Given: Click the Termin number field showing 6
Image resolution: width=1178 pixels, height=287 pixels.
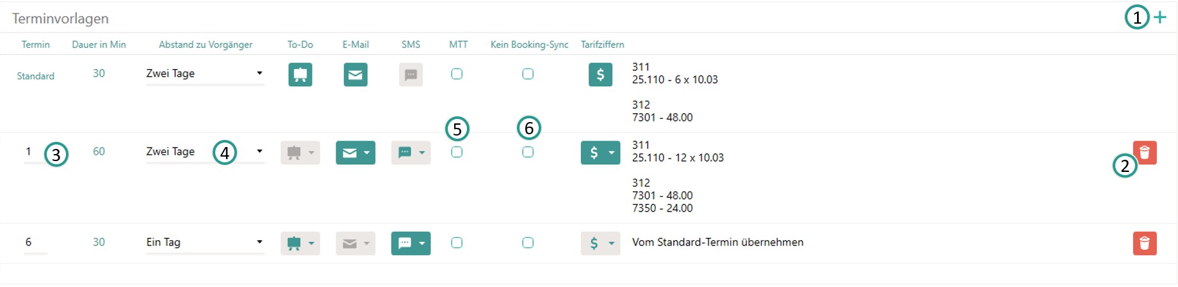Looking at the screenshot, I should pos(35,243).
